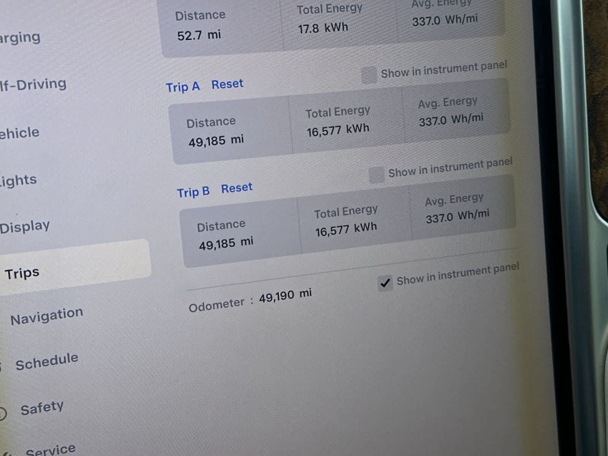The width and height of the screenshot is (608, 456).
Task: Tap the Trip B total energy value
Action: (346, 229)
